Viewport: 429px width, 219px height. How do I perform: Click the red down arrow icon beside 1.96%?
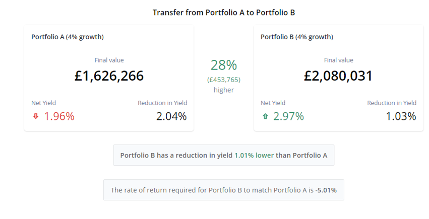[x=36, y=116]
